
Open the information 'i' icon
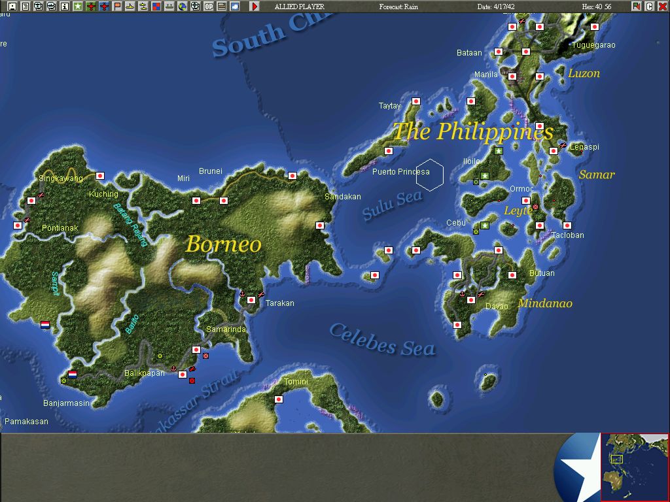click(x=65, y=6)
